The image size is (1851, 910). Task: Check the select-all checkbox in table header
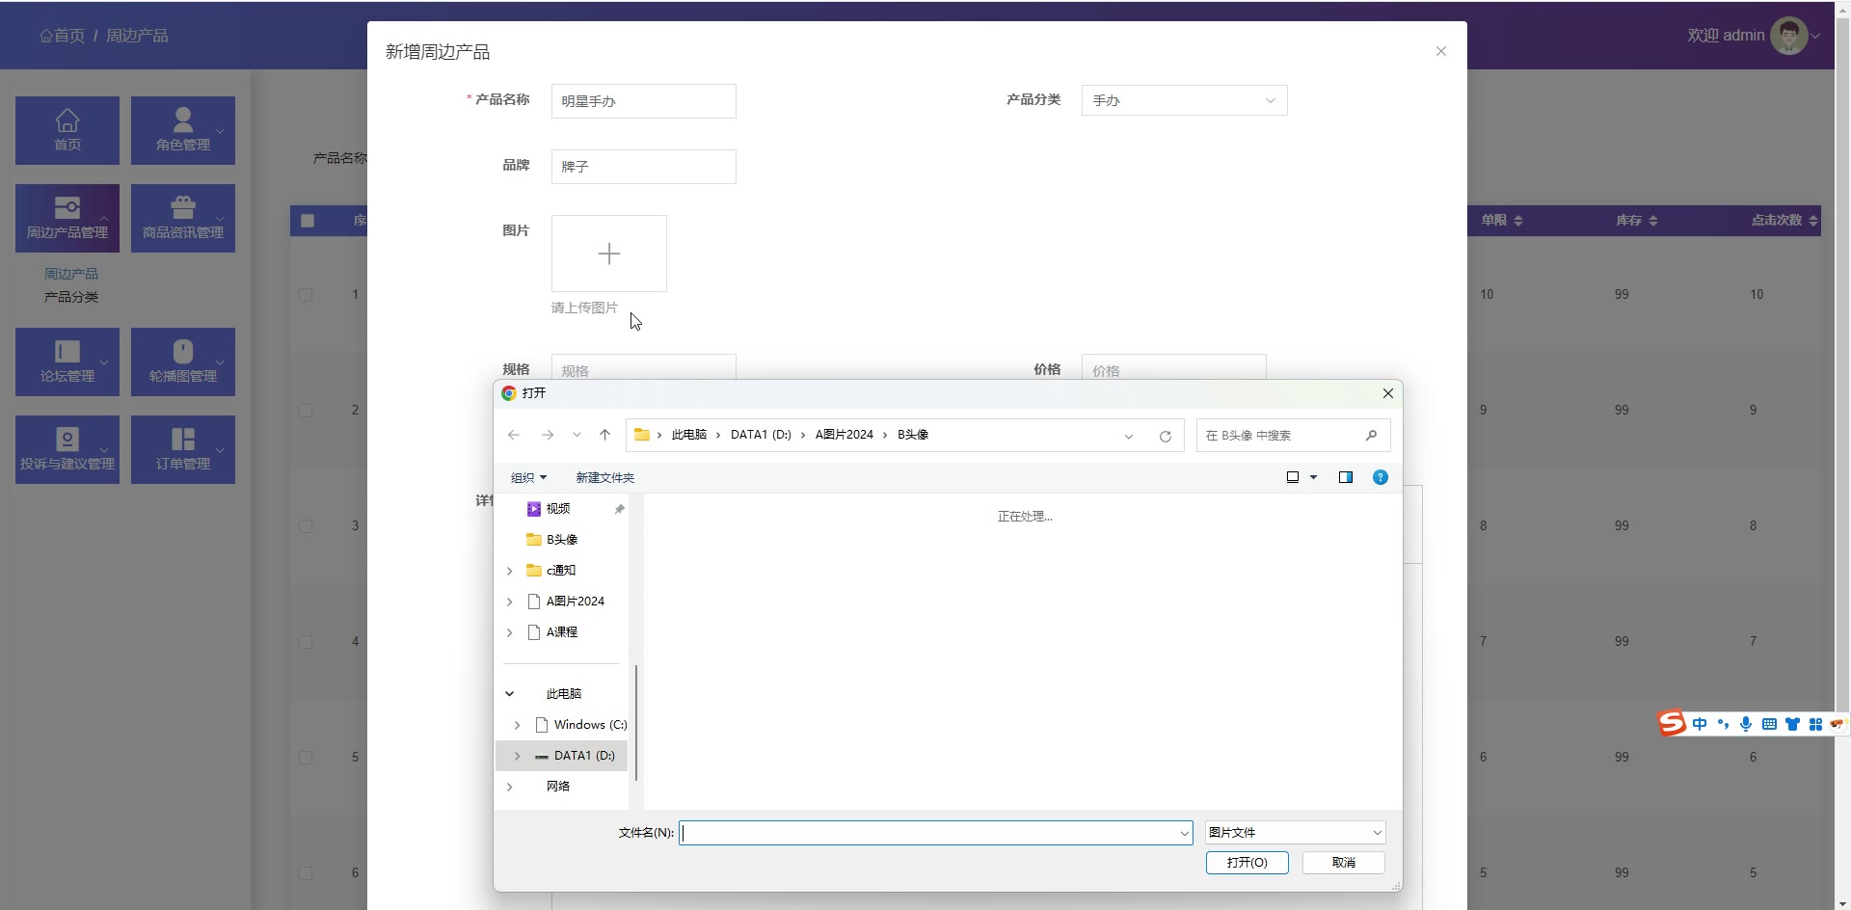click(x=308, y=221)
